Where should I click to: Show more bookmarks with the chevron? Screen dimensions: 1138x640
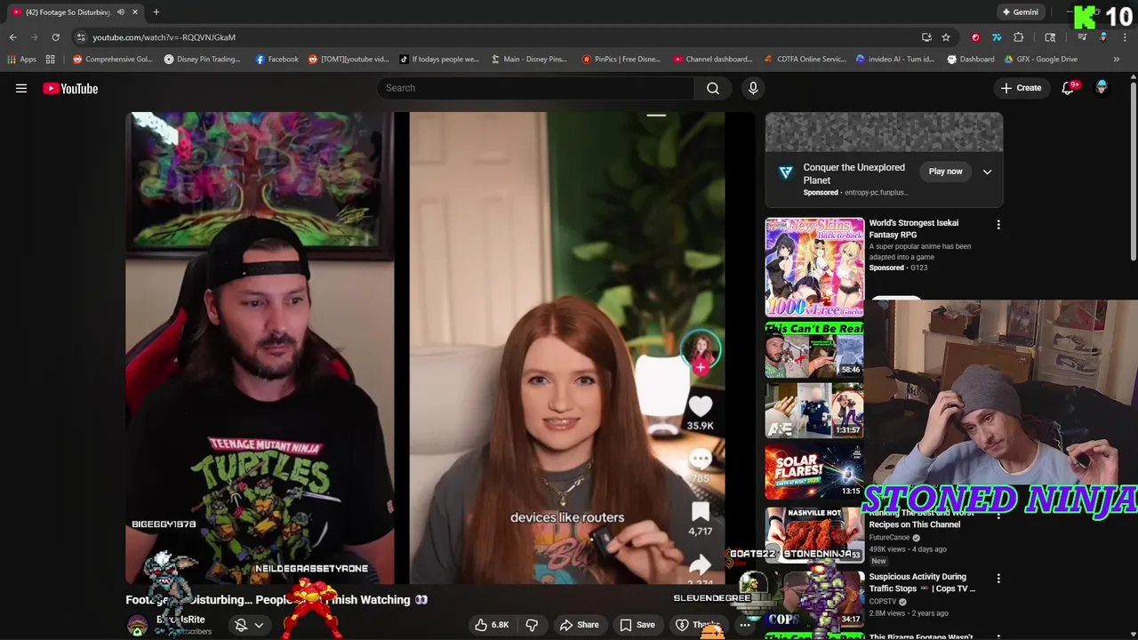[1117, 60]
